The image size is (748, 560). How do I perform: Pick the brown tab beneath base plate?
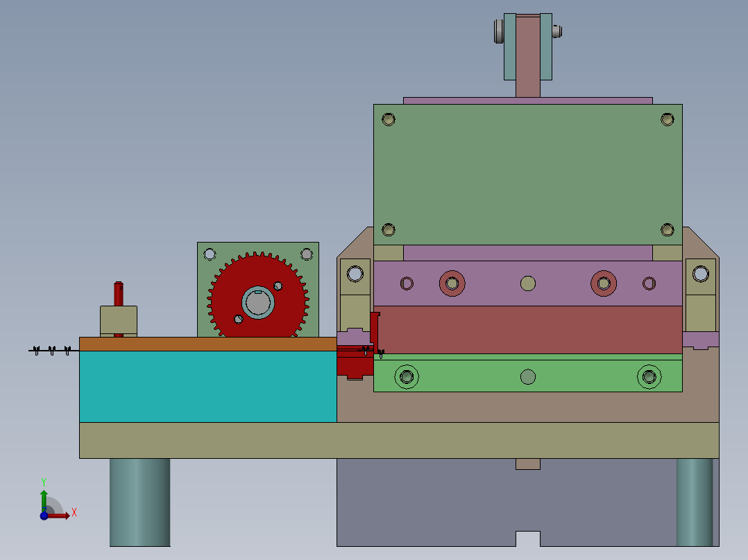[x=528, y=464]
